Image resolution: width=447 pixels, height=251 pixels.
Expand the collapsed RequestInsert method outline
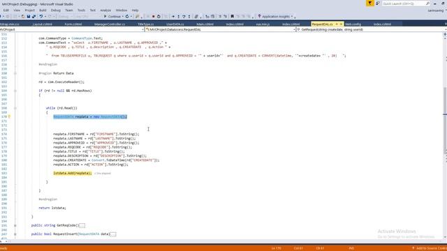[x=15, y=234]
